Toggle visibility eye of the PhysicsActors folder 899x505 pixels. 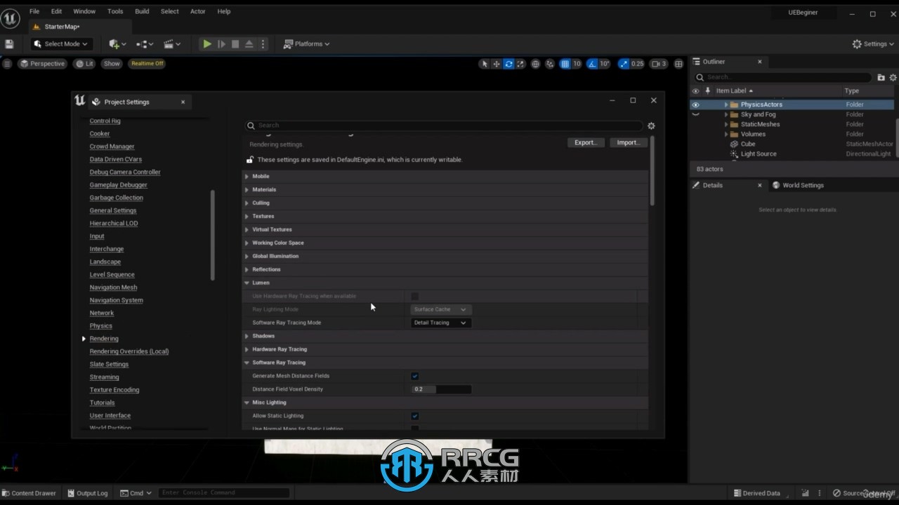tap(696, 105)
